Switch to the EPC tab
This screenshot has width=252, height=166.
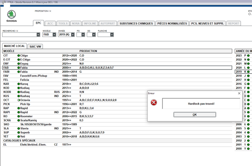(38, 23)
